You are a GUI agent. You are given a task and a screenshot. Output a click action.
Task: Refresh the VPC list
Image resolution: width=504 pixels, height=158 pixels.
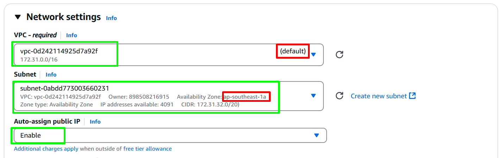click(x=339, y=54)
